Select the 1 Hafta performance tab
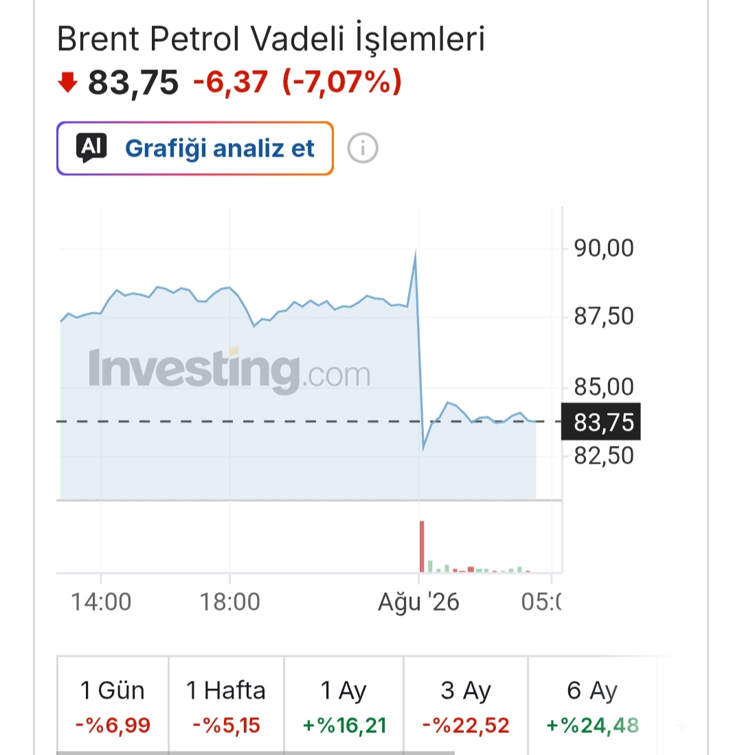The width and height of the screenshot is (742, 755). click(x=226, y=706)
